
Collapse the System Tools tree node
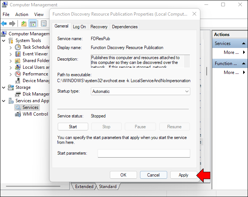[4, 41]
